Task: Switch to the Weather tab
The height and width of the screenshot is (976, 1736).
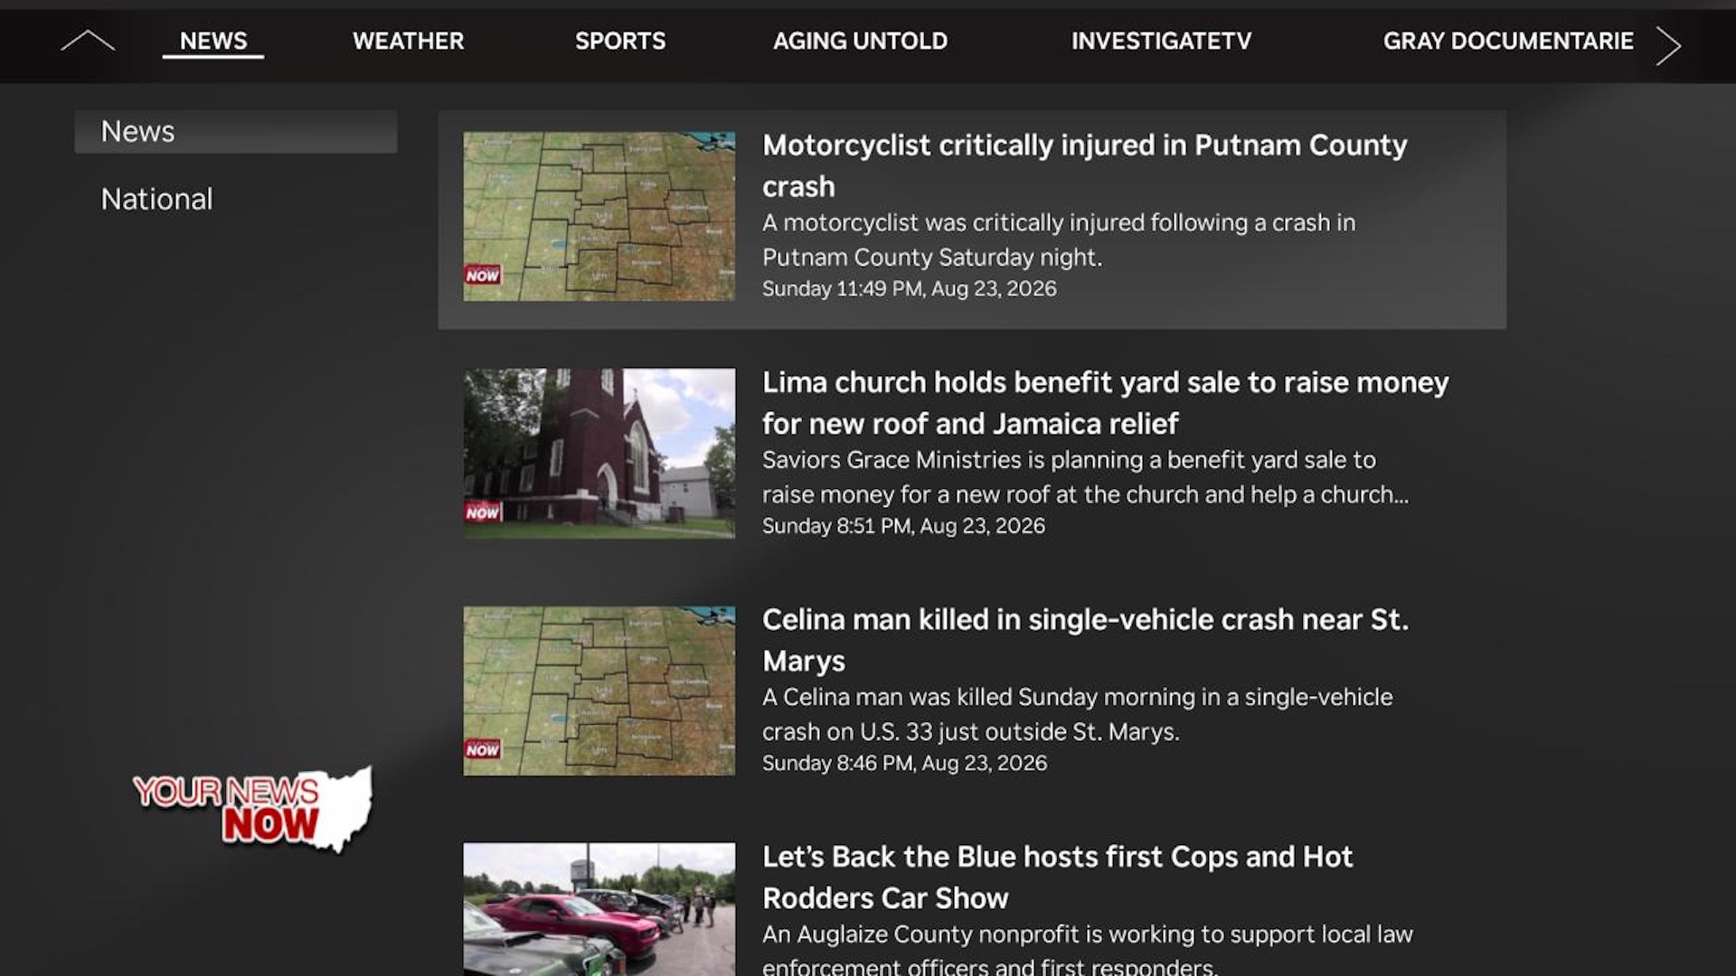Action: (x=408, y=41)
